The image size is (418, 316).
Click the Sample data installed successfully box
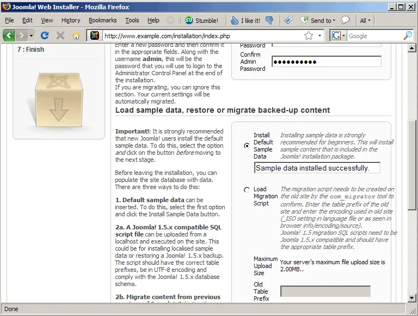(317, 168)
